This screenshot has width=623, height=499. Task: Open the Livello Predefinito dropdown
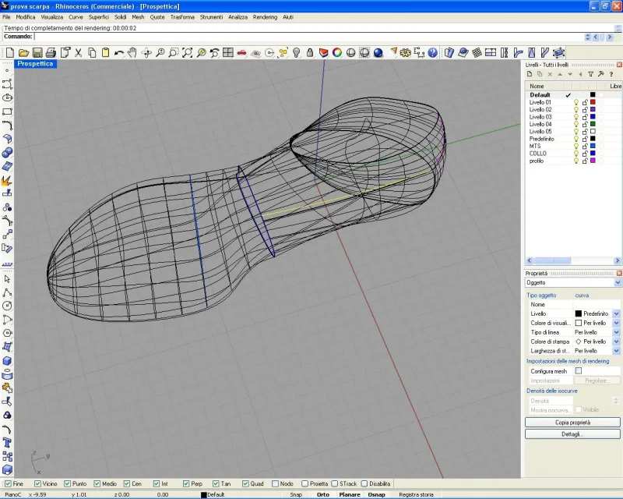(x=616, y=313)
